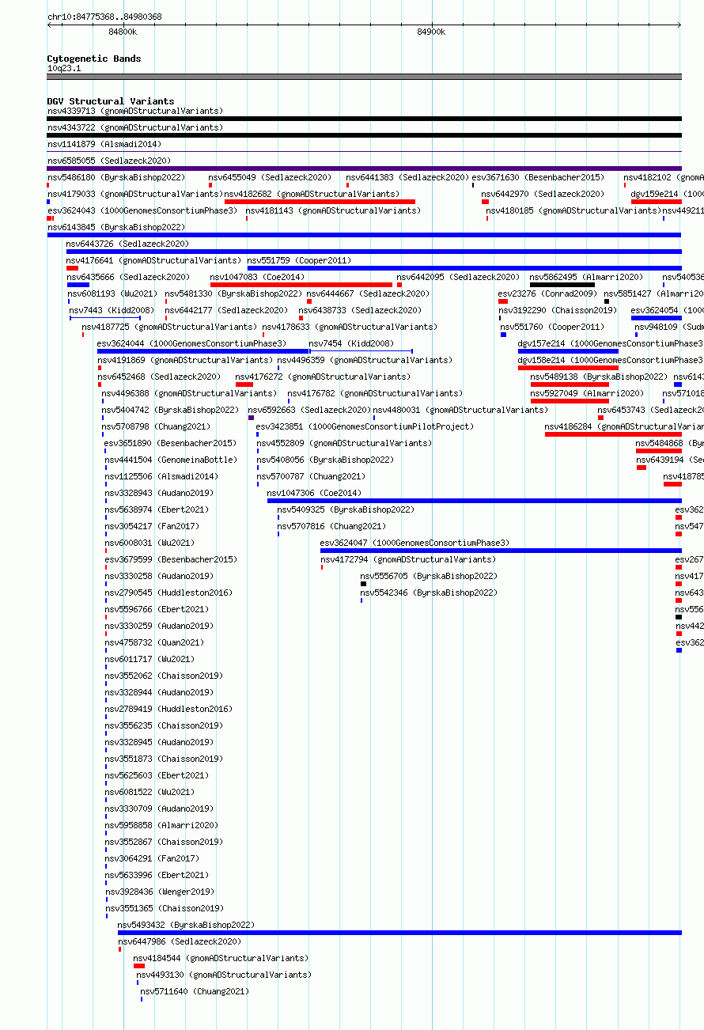The height and width of the screenshot is (1030, 704).
Task: Click nsv2790545 (Huddleston2016) label
Action: click(169, 593)
